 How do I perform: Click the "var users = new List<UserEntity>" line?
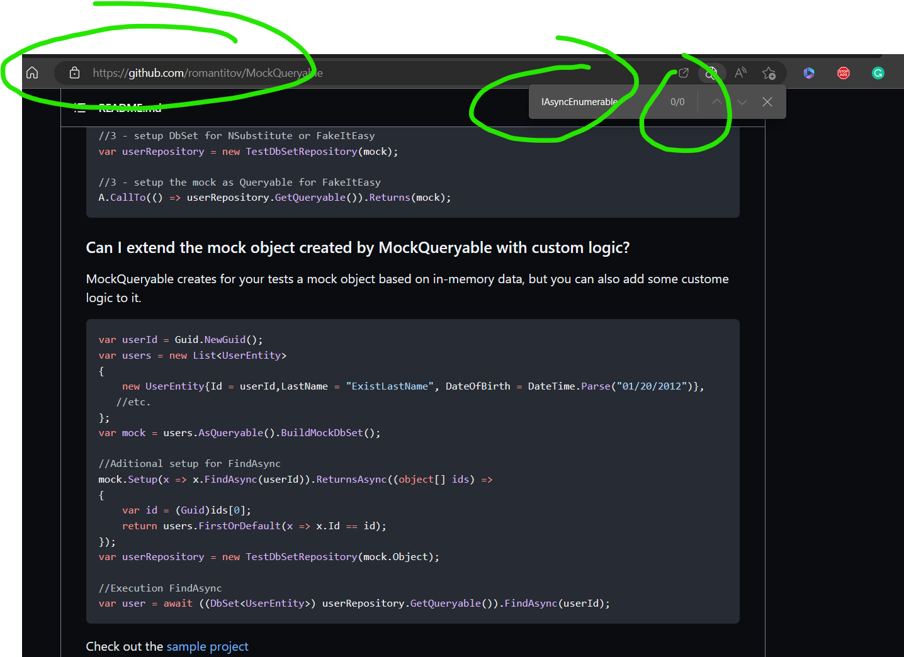point(193,356)
